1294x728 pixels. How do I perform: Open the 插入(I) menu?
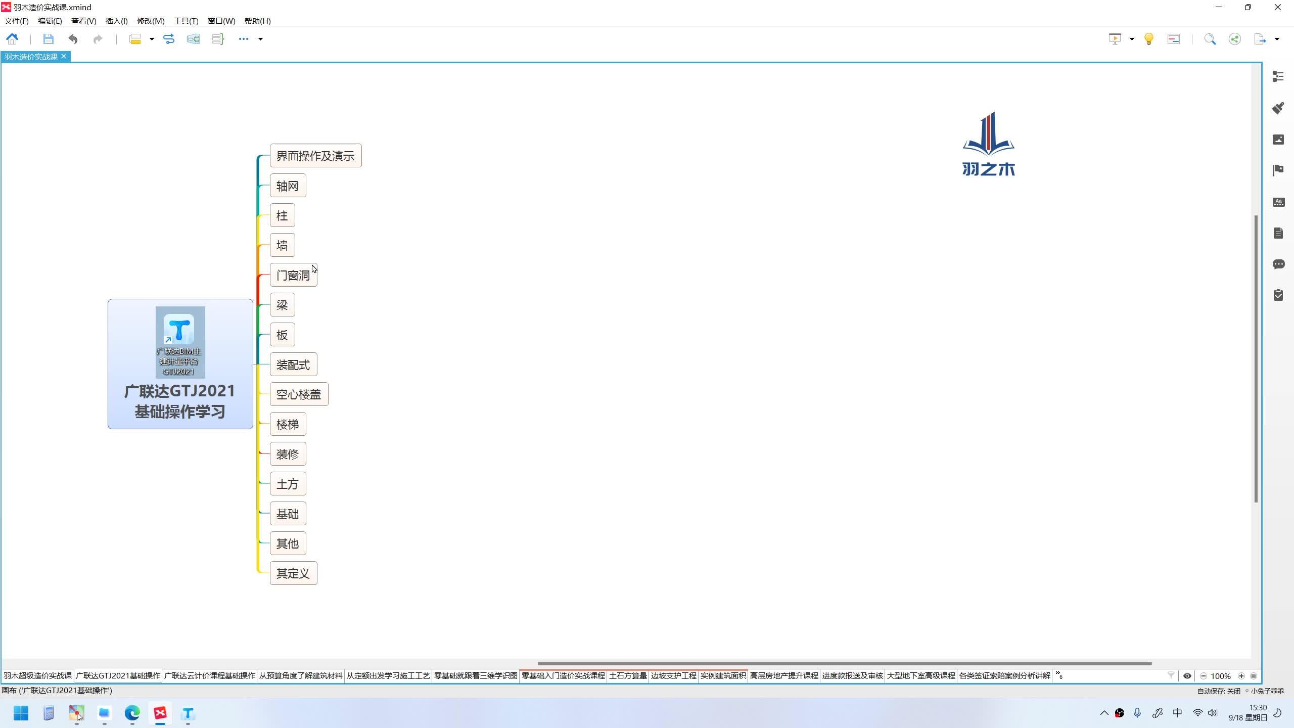point(116,21)
